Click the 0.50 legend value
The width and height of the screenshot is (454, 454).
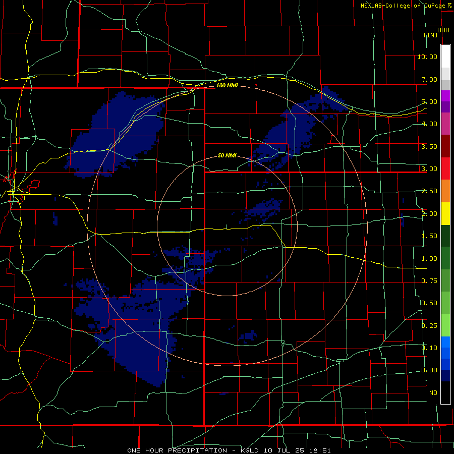[429, 303]
